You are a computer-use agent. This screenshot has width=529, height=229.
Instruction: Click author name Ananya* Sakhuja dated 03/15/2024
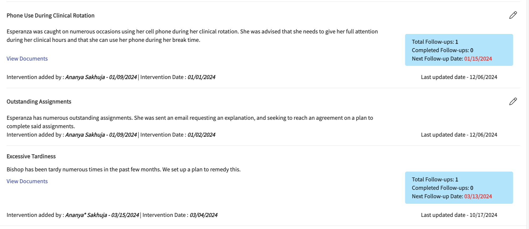click(x=86, y=215)
